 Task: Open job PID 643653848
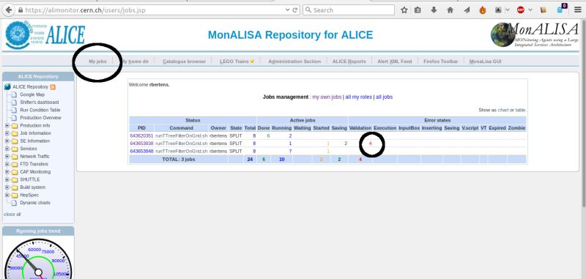pyautogui.click(x=141, y=152)
